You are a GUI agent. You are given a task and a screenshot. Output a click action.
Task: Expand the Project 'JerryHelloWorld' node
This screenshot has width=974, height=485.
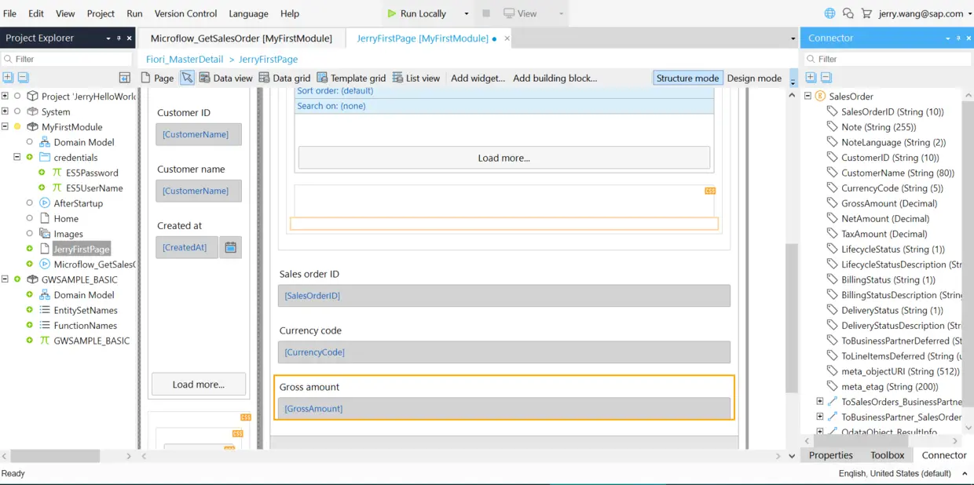pos(5,96)
